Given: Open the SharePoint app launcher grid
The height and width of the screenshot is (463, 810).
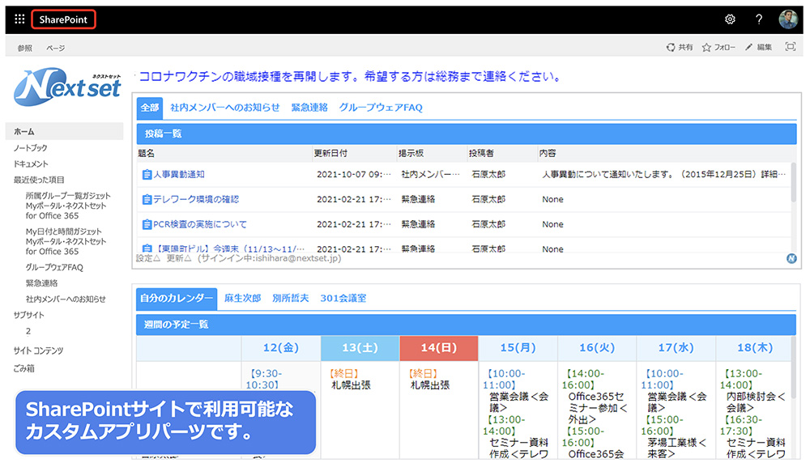Looking at the screenshot, I should [19, 19].
